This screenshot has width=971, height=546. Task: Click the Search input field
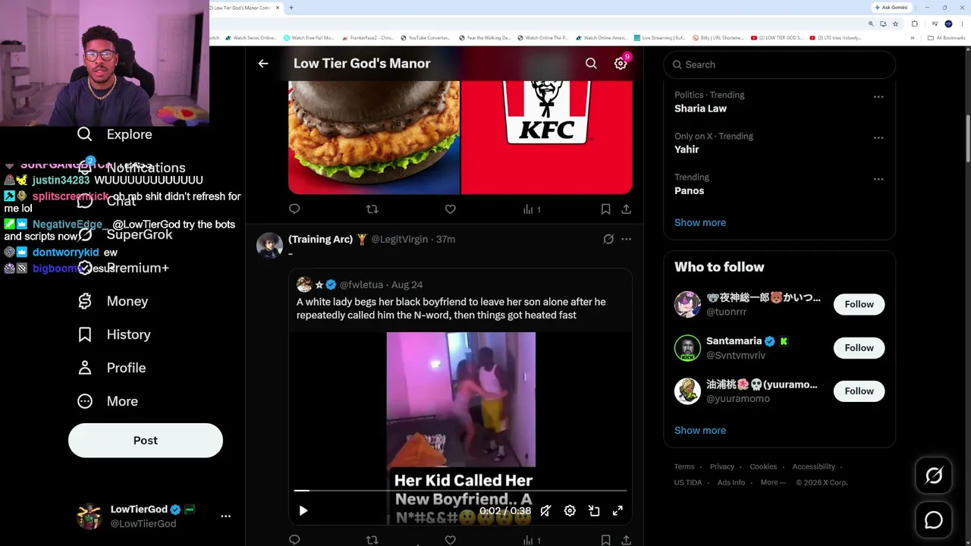(x=780, y=64)
